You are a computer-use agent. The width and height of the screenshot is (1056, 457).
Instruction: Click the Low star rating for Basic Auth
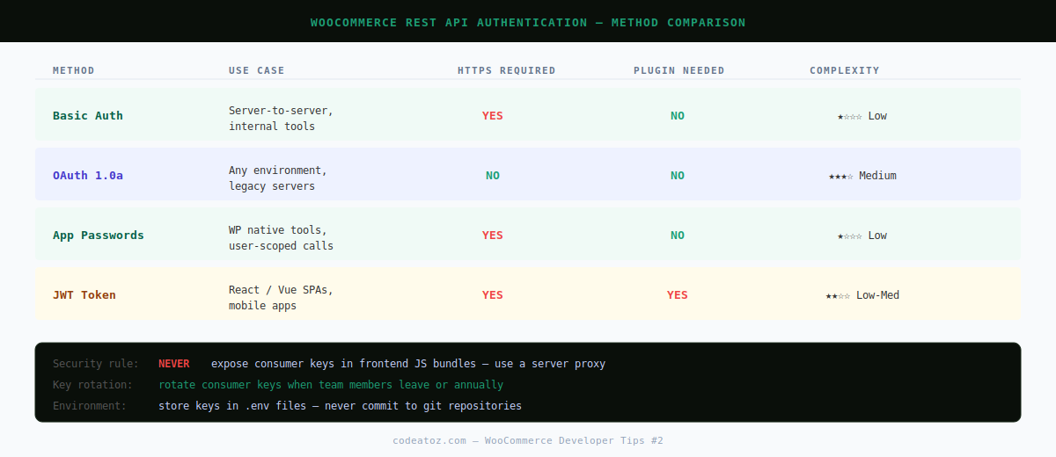pyautogui.click(x=862, y=115)
